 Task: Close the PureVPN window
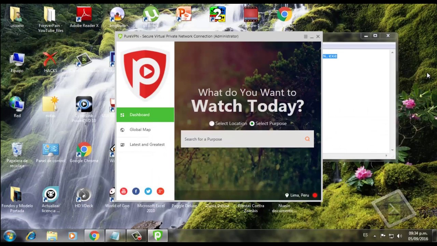[x=318, y=36]
